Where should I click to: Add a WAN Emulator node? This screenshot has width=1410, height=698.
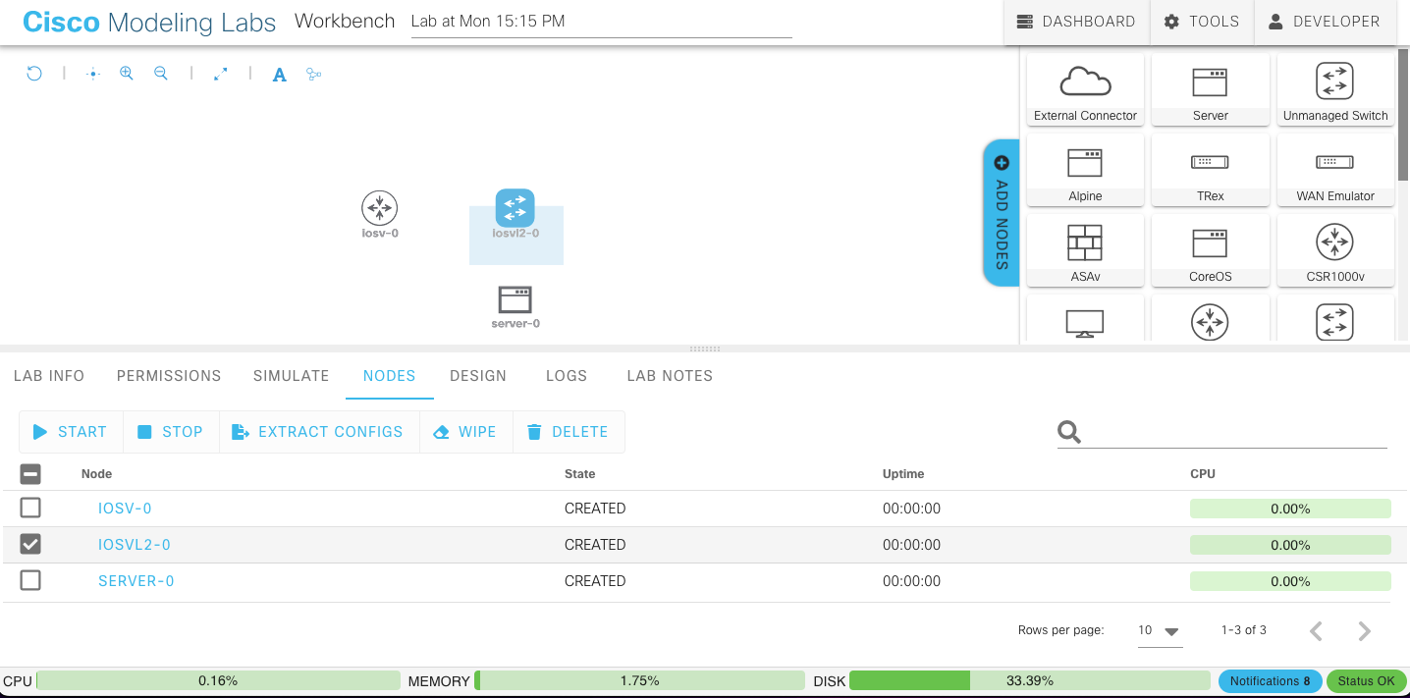pos(1335,170)
